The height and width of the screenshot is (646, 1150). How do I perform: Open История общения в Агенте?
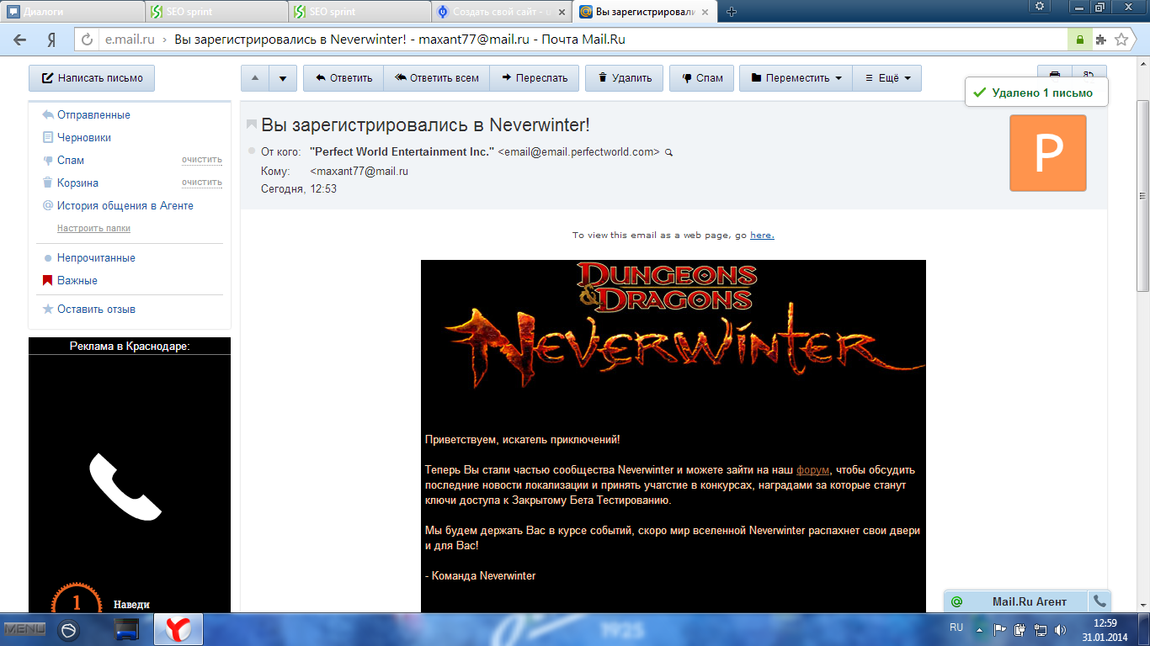pos(125,205)
